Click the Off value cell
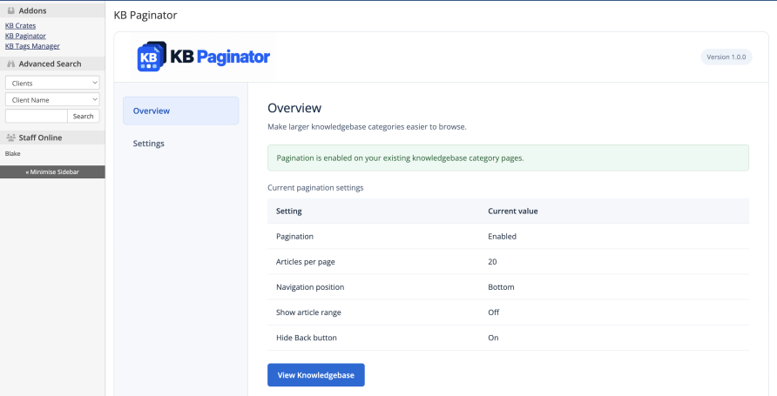777x396 pixels. click(494, 312)
